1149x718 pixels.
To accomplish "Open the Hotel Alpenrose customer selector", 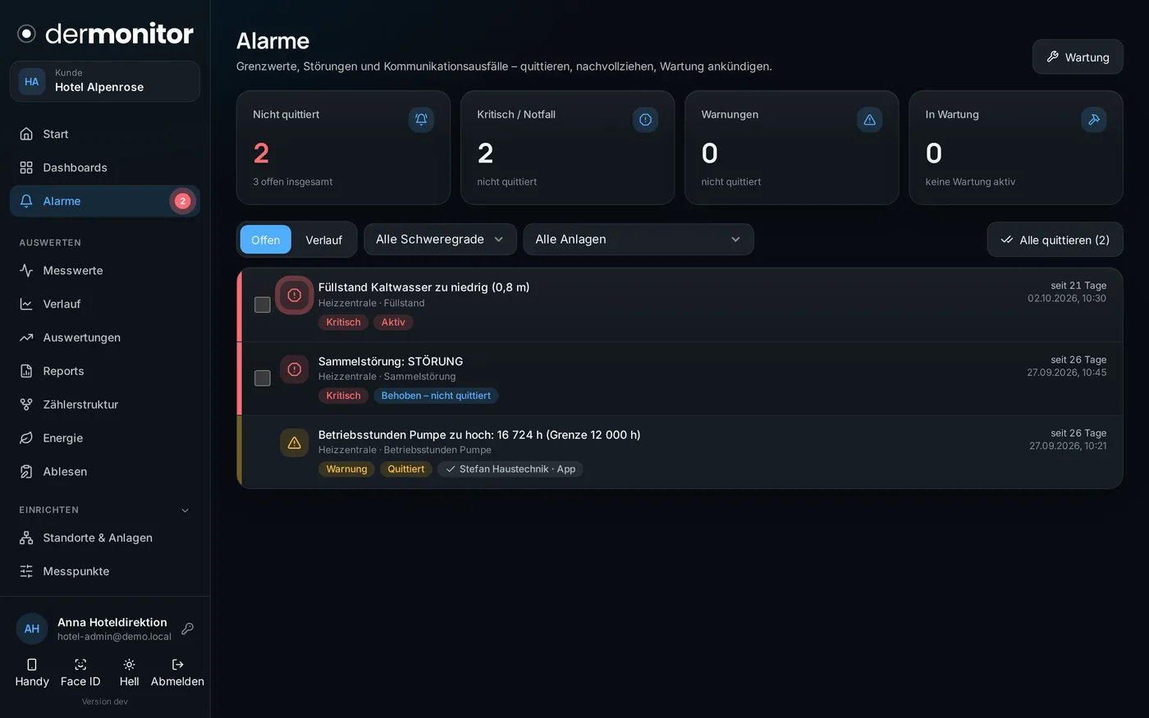I will [104, 81].
